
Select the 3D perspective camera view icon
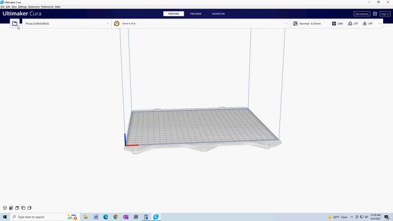pos(5,208)
